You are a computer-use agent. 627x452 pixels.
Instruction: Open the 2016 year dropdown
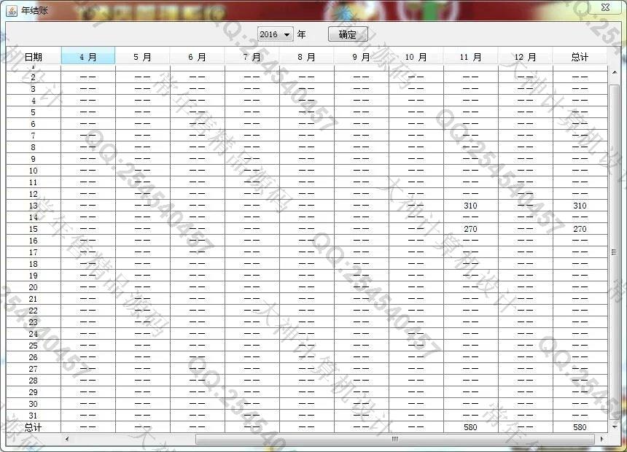(275, 34)
